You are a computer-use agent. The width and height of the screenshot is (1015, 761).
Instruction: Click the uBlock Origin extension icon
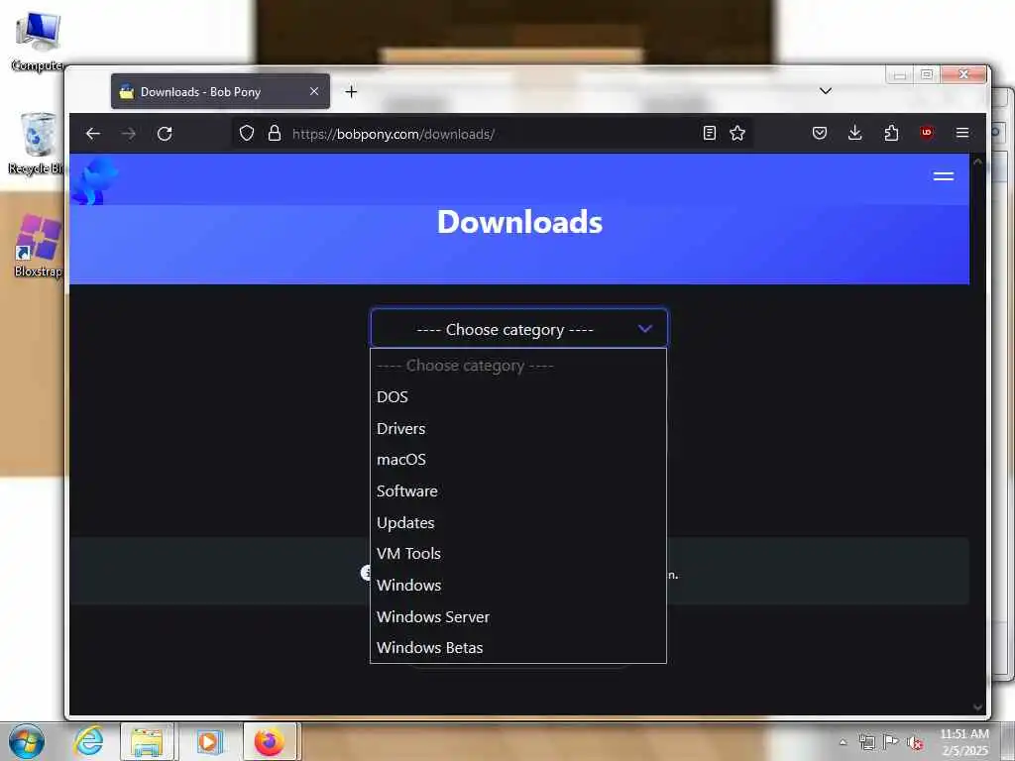coord(927,134)
